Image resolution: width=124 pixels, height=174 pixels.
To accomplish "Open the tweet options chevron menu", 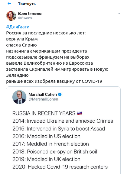I will tap(119, 13).
